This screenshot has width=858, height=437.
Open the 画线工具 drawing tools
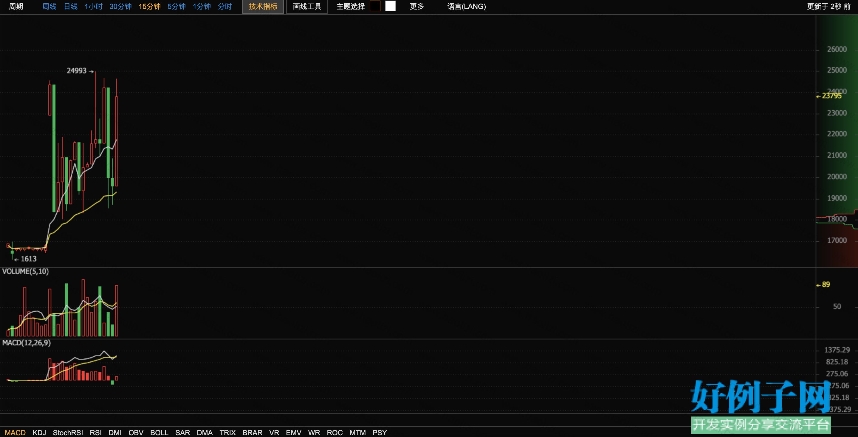click(307, 6)
